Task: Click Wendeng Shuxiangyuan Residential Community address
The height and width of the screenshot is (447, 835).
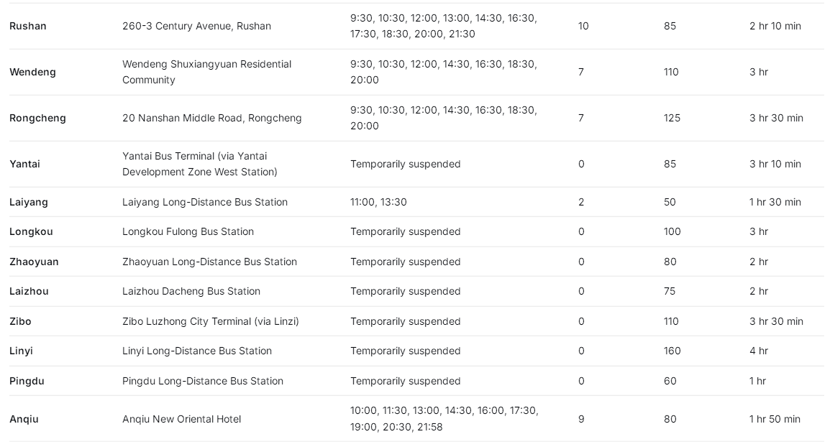Action: click(x=206, y=73)
